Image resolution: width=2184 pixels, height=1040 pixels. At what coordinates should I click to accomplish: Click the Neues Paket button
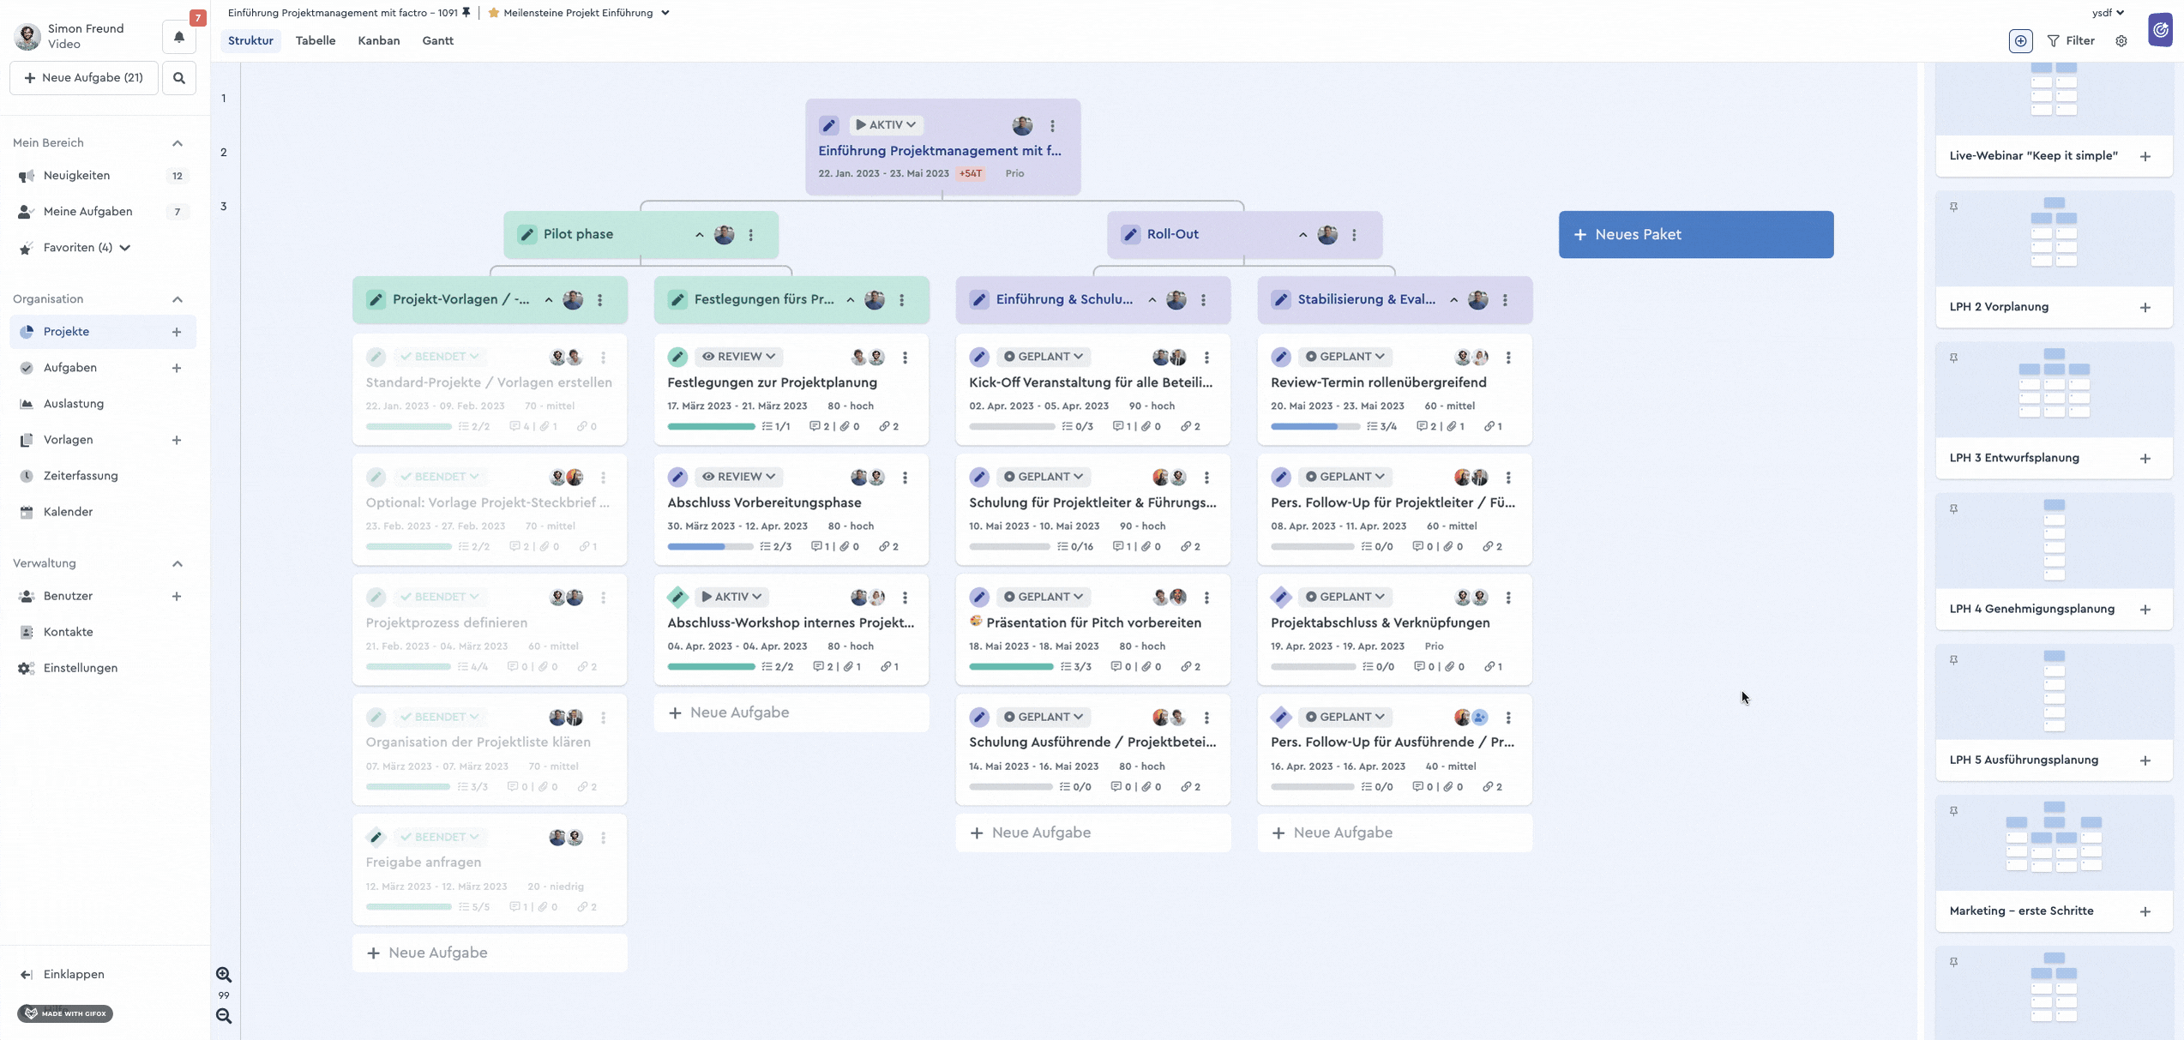1695,235
